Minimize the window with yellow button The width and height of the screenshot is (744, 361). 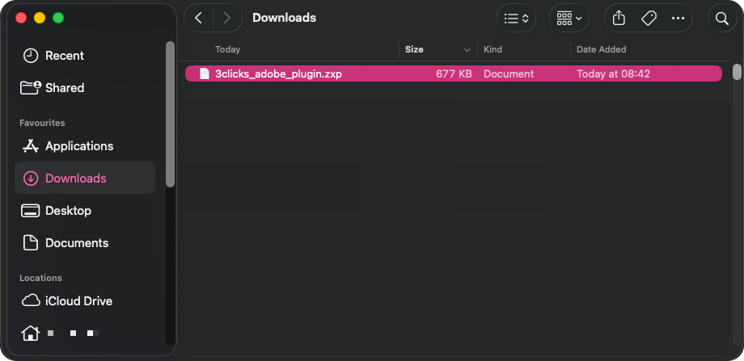tap(40, 18)
